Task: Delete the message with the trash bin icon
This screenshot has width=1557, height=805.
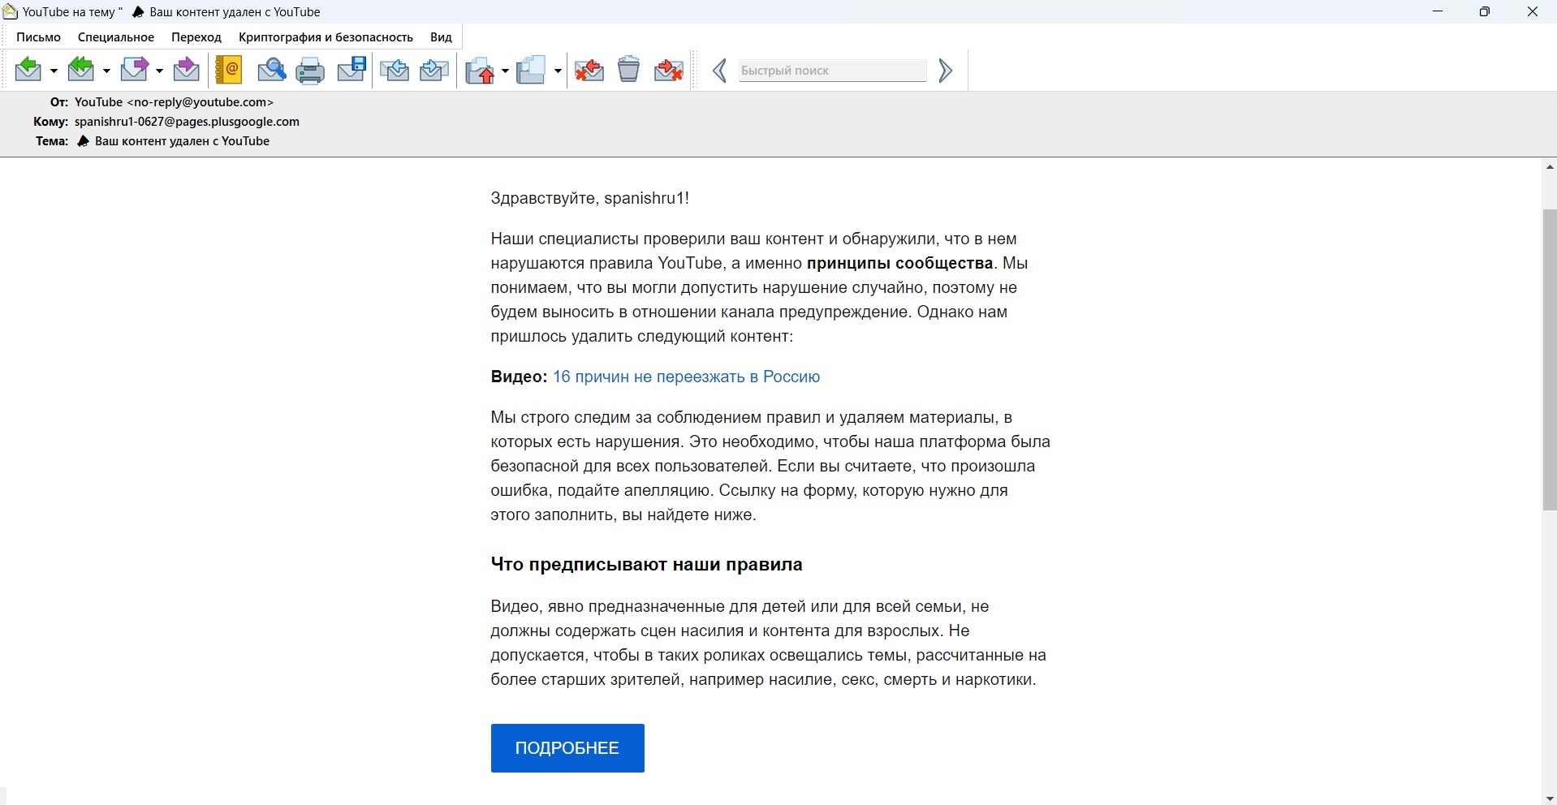Action: pyautogui.click(x=629, y=71)
